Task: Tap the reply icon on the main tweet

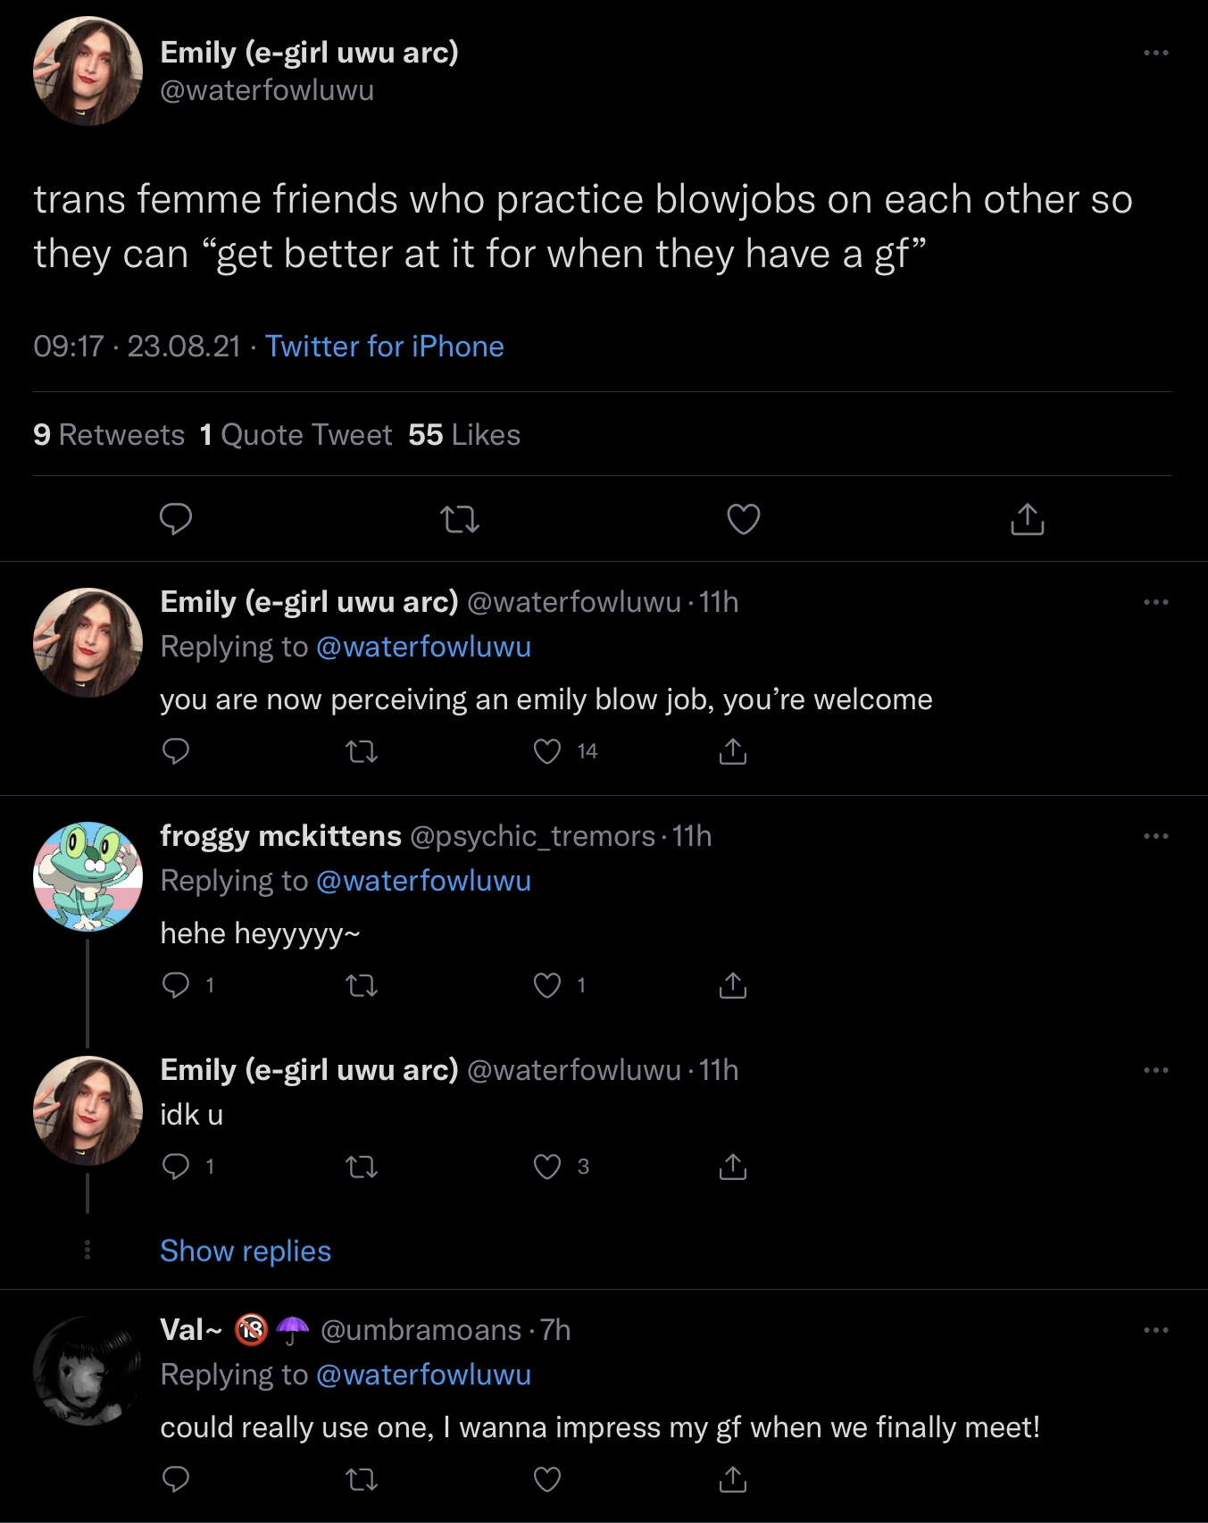Action: (x=176, y=519)
